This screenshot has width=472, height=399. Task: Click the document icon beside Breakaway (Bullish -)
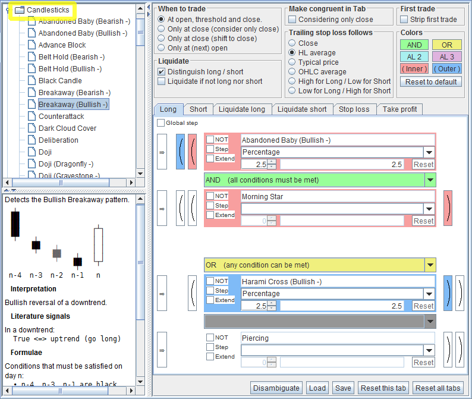[x=32, y=104]
